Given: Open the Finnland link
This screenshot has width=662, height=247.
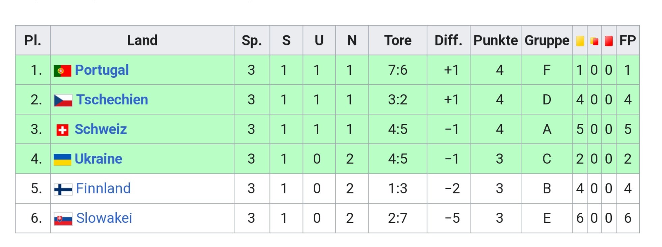Looking at the screenshot, I should [x=103, y=188].
